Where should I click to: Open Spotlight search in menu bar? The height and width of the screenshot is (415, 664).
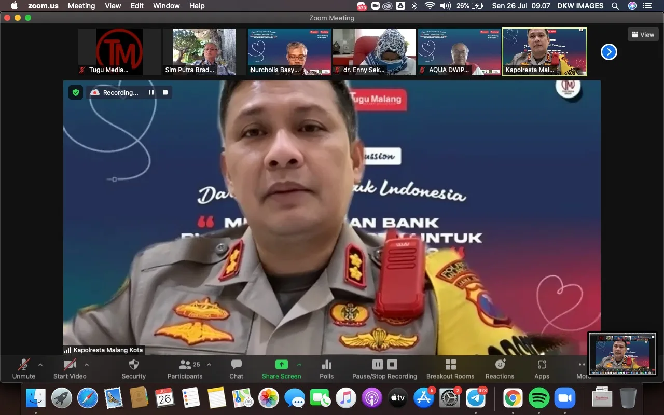(615, 6)
